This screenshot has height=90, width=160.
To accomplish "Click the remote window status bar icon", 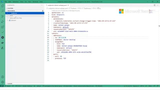I will tap(2, 86).
